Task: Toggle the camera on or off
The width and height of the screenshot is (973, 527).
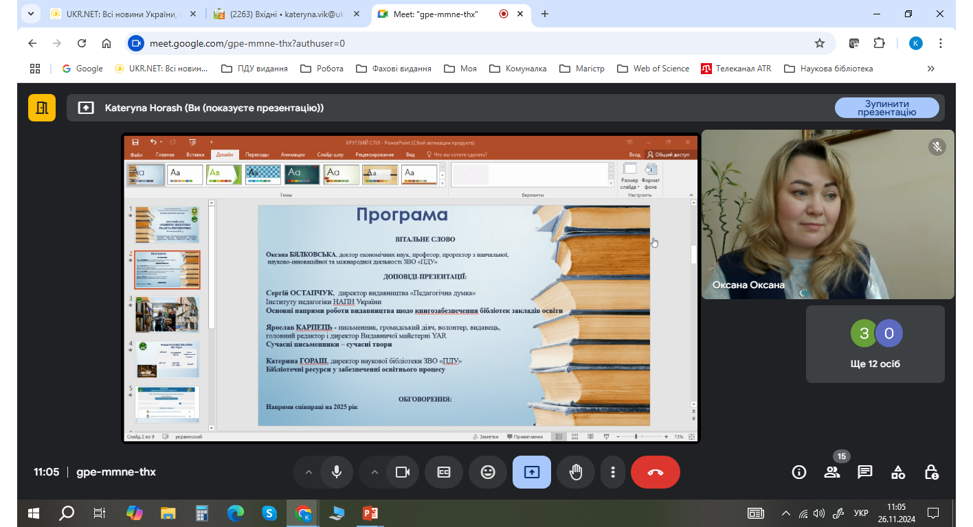Action: (403, 472)
